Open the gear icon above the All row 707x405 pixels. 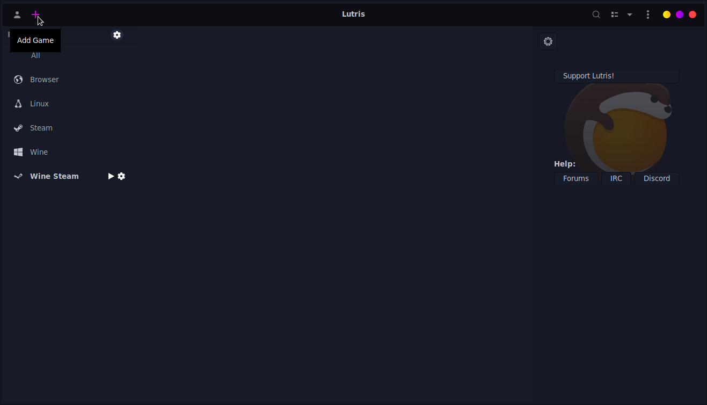117,35
